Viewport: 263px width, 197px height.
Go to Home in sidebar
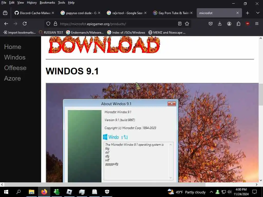(x=13, y=47)
